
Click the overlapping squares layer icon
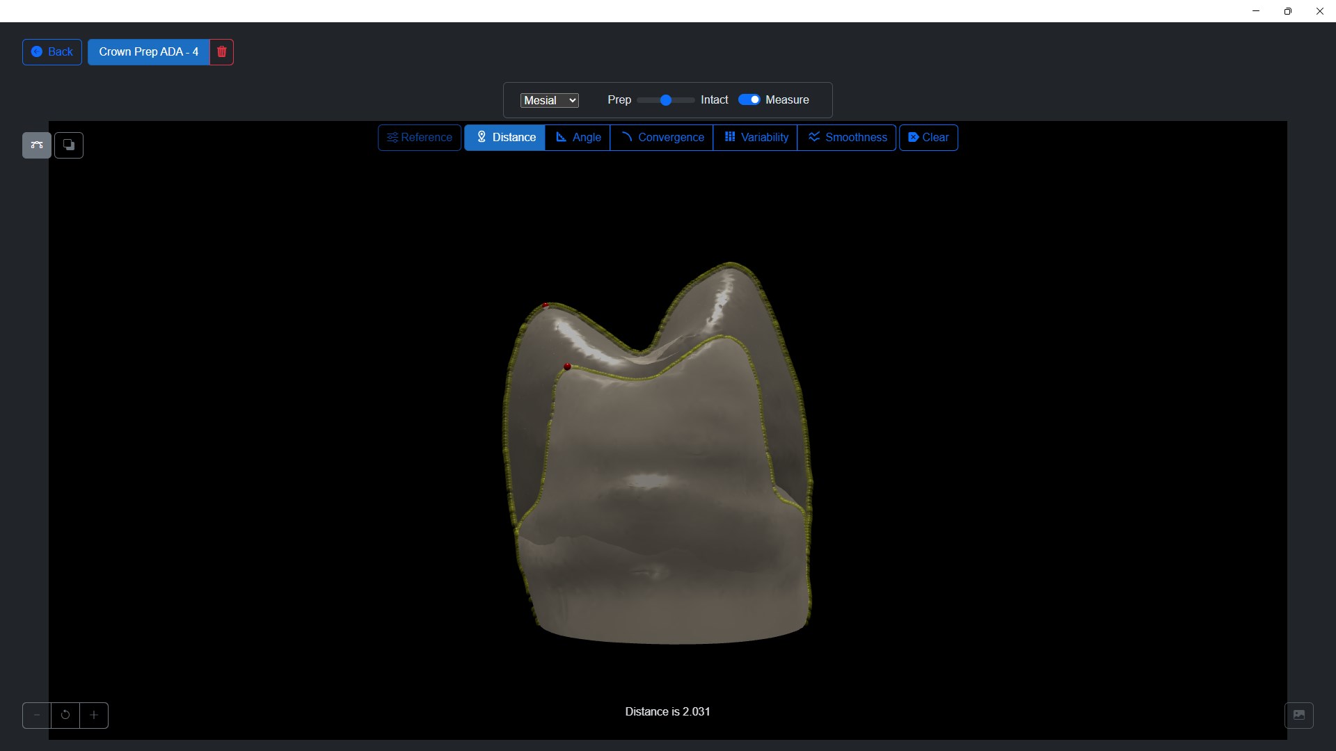69,145
